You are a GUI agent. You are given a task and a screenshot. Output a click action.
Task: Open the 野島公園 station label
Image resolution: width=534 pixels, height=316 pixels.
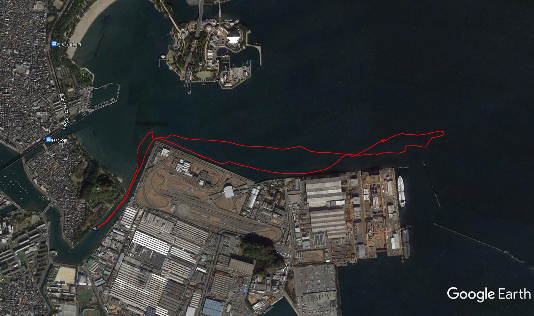tap(59, 140)
